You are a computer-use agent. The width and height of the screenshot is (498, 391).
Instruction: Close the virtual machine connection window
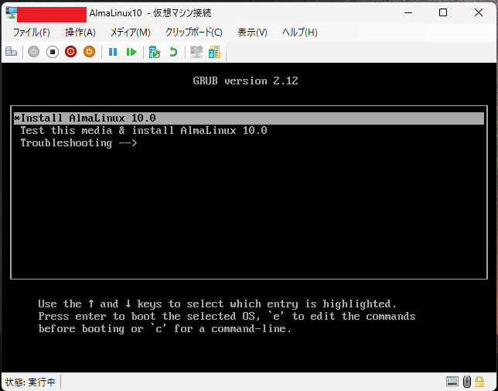pos(479,12)
